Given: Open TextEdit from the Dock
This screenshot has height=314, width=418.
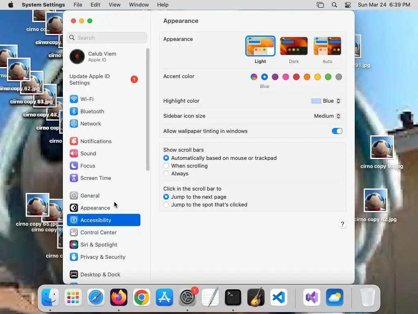Looking at the screenshot, I should (210, 297).
